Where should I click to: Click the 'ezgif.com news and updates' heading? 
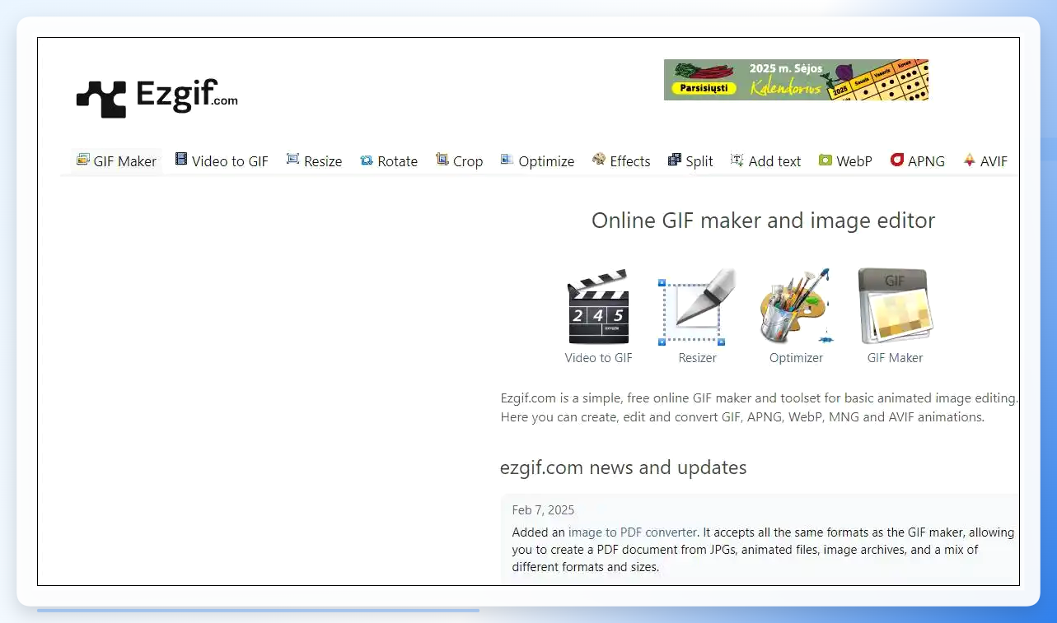pos(623,467)
